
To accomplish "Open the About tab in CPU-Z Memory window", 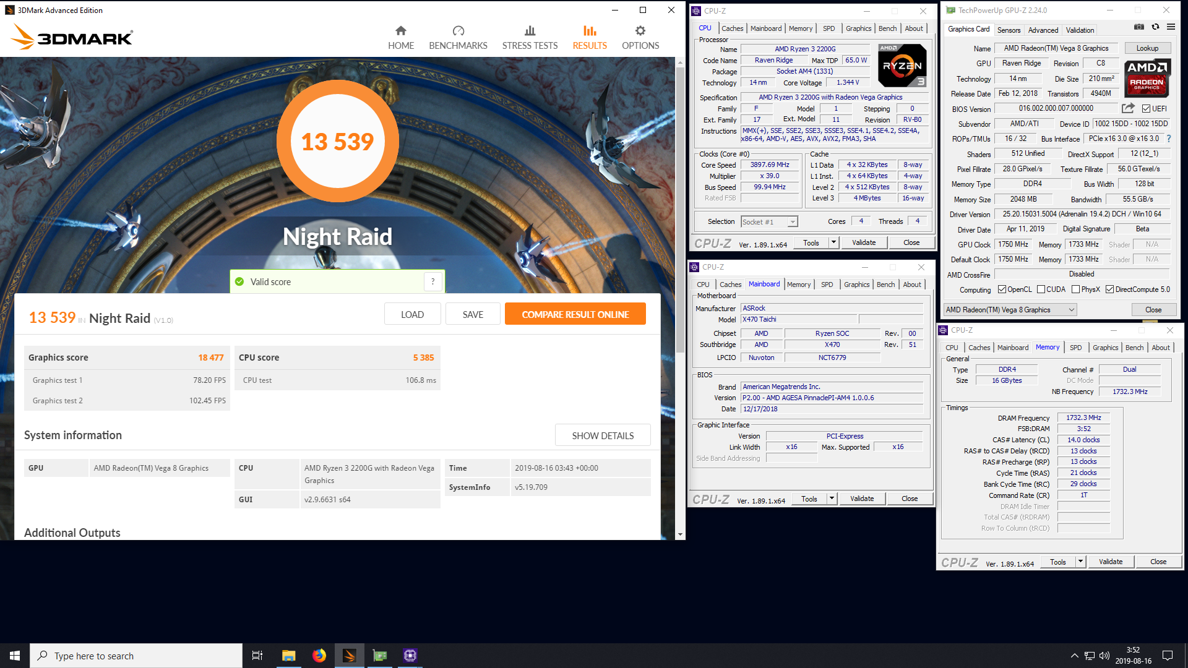I will point(1161,348).
